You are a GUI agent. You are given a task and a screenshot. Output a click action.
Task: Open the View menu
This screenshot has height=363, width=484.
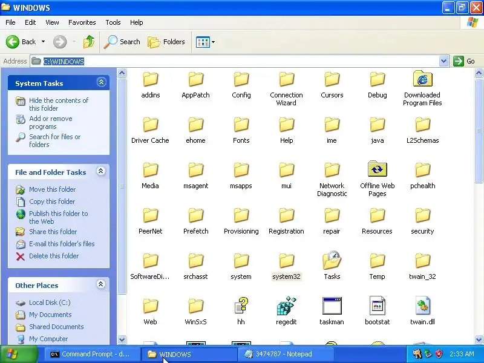(x=52, y=22)
